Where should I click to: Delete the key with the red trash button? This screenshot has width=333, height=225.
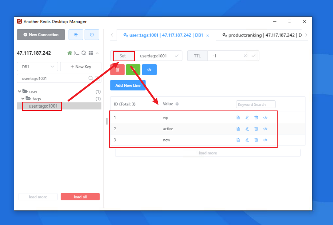[117, 70]
